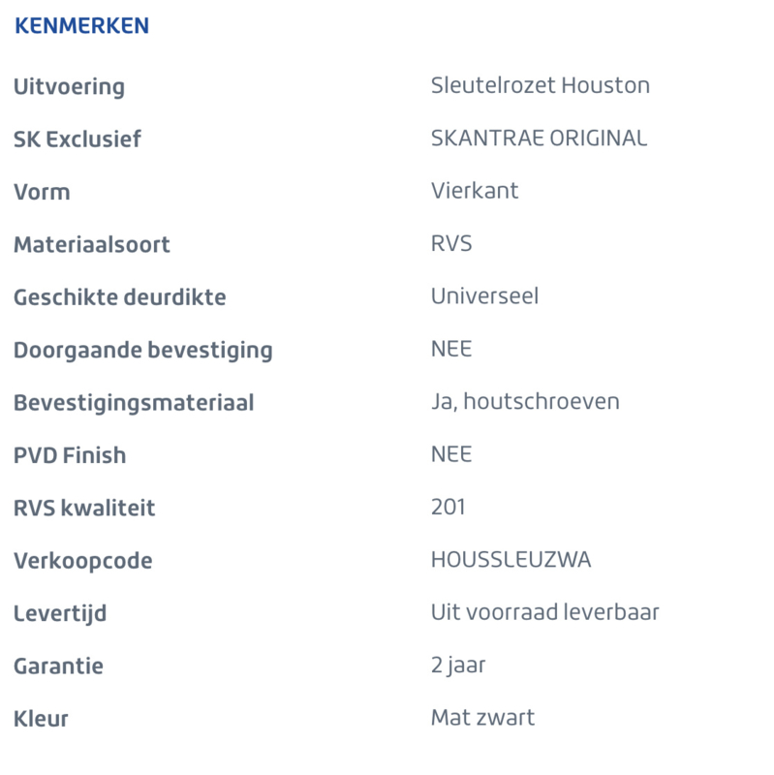
Task: Select the Doorgaande bevestiging label
Action: (142, 351)
